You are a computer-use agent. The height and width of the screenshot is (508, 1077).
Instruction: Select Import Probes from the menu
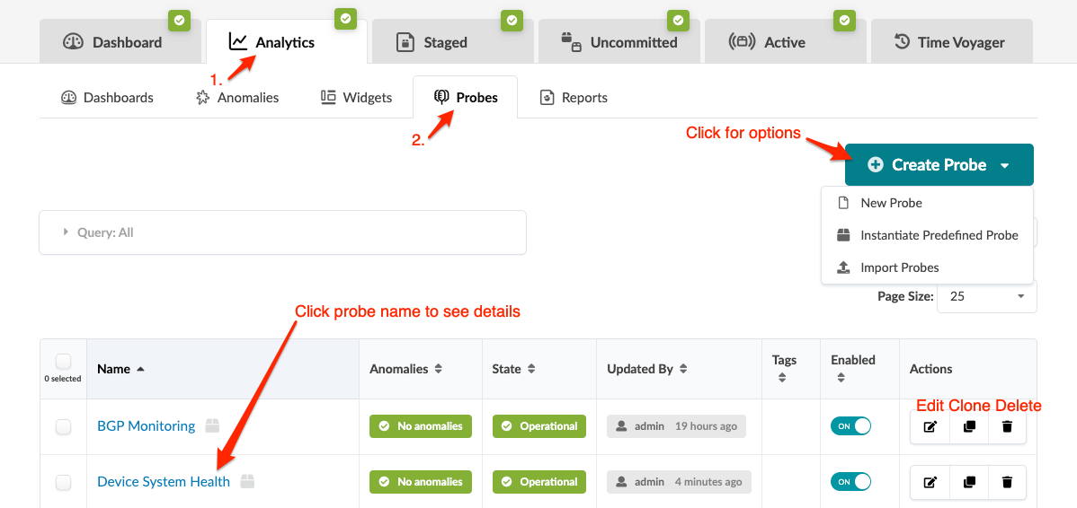tap(899, 267)
